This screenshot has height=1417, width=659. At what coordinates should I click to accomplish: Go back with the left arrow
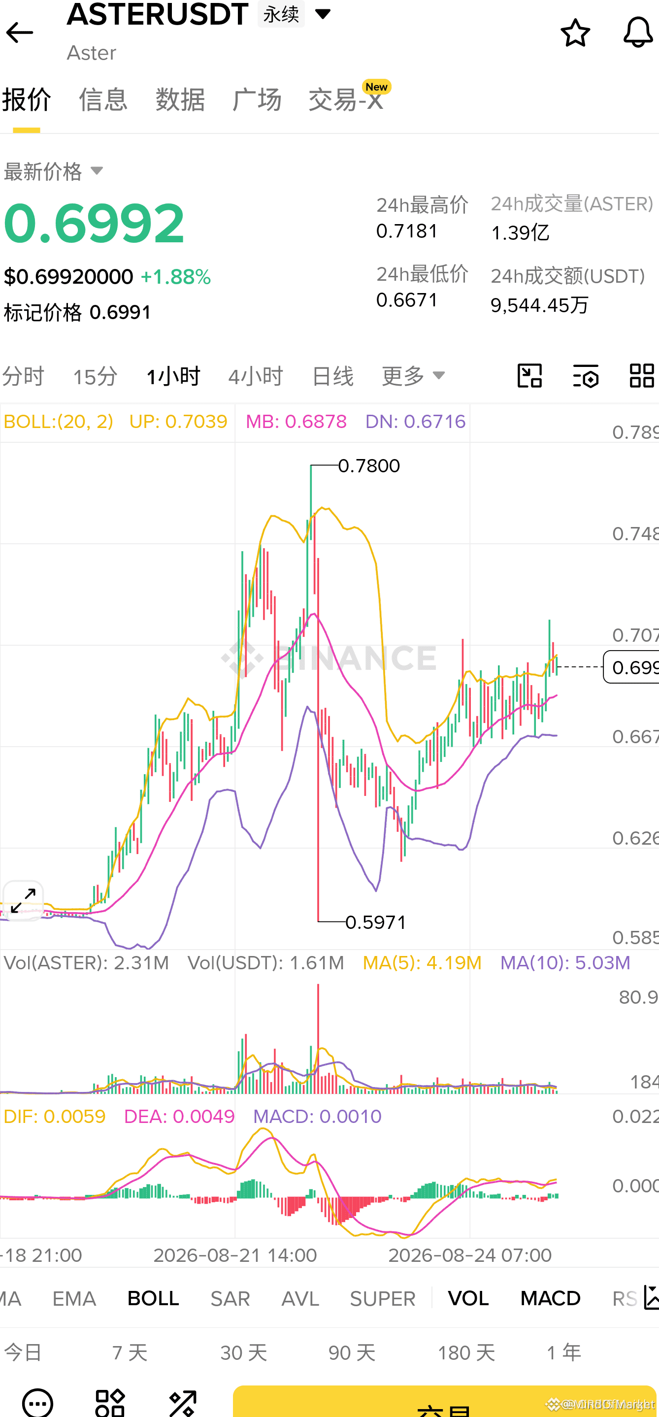click(x=20, y=33)
